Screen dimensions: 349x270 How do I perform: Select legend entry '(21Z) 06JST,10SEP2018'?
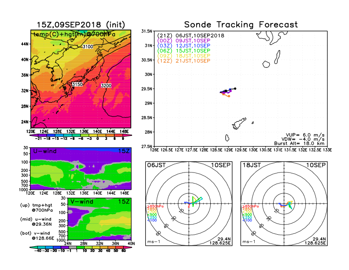click(x=191, y=36)
